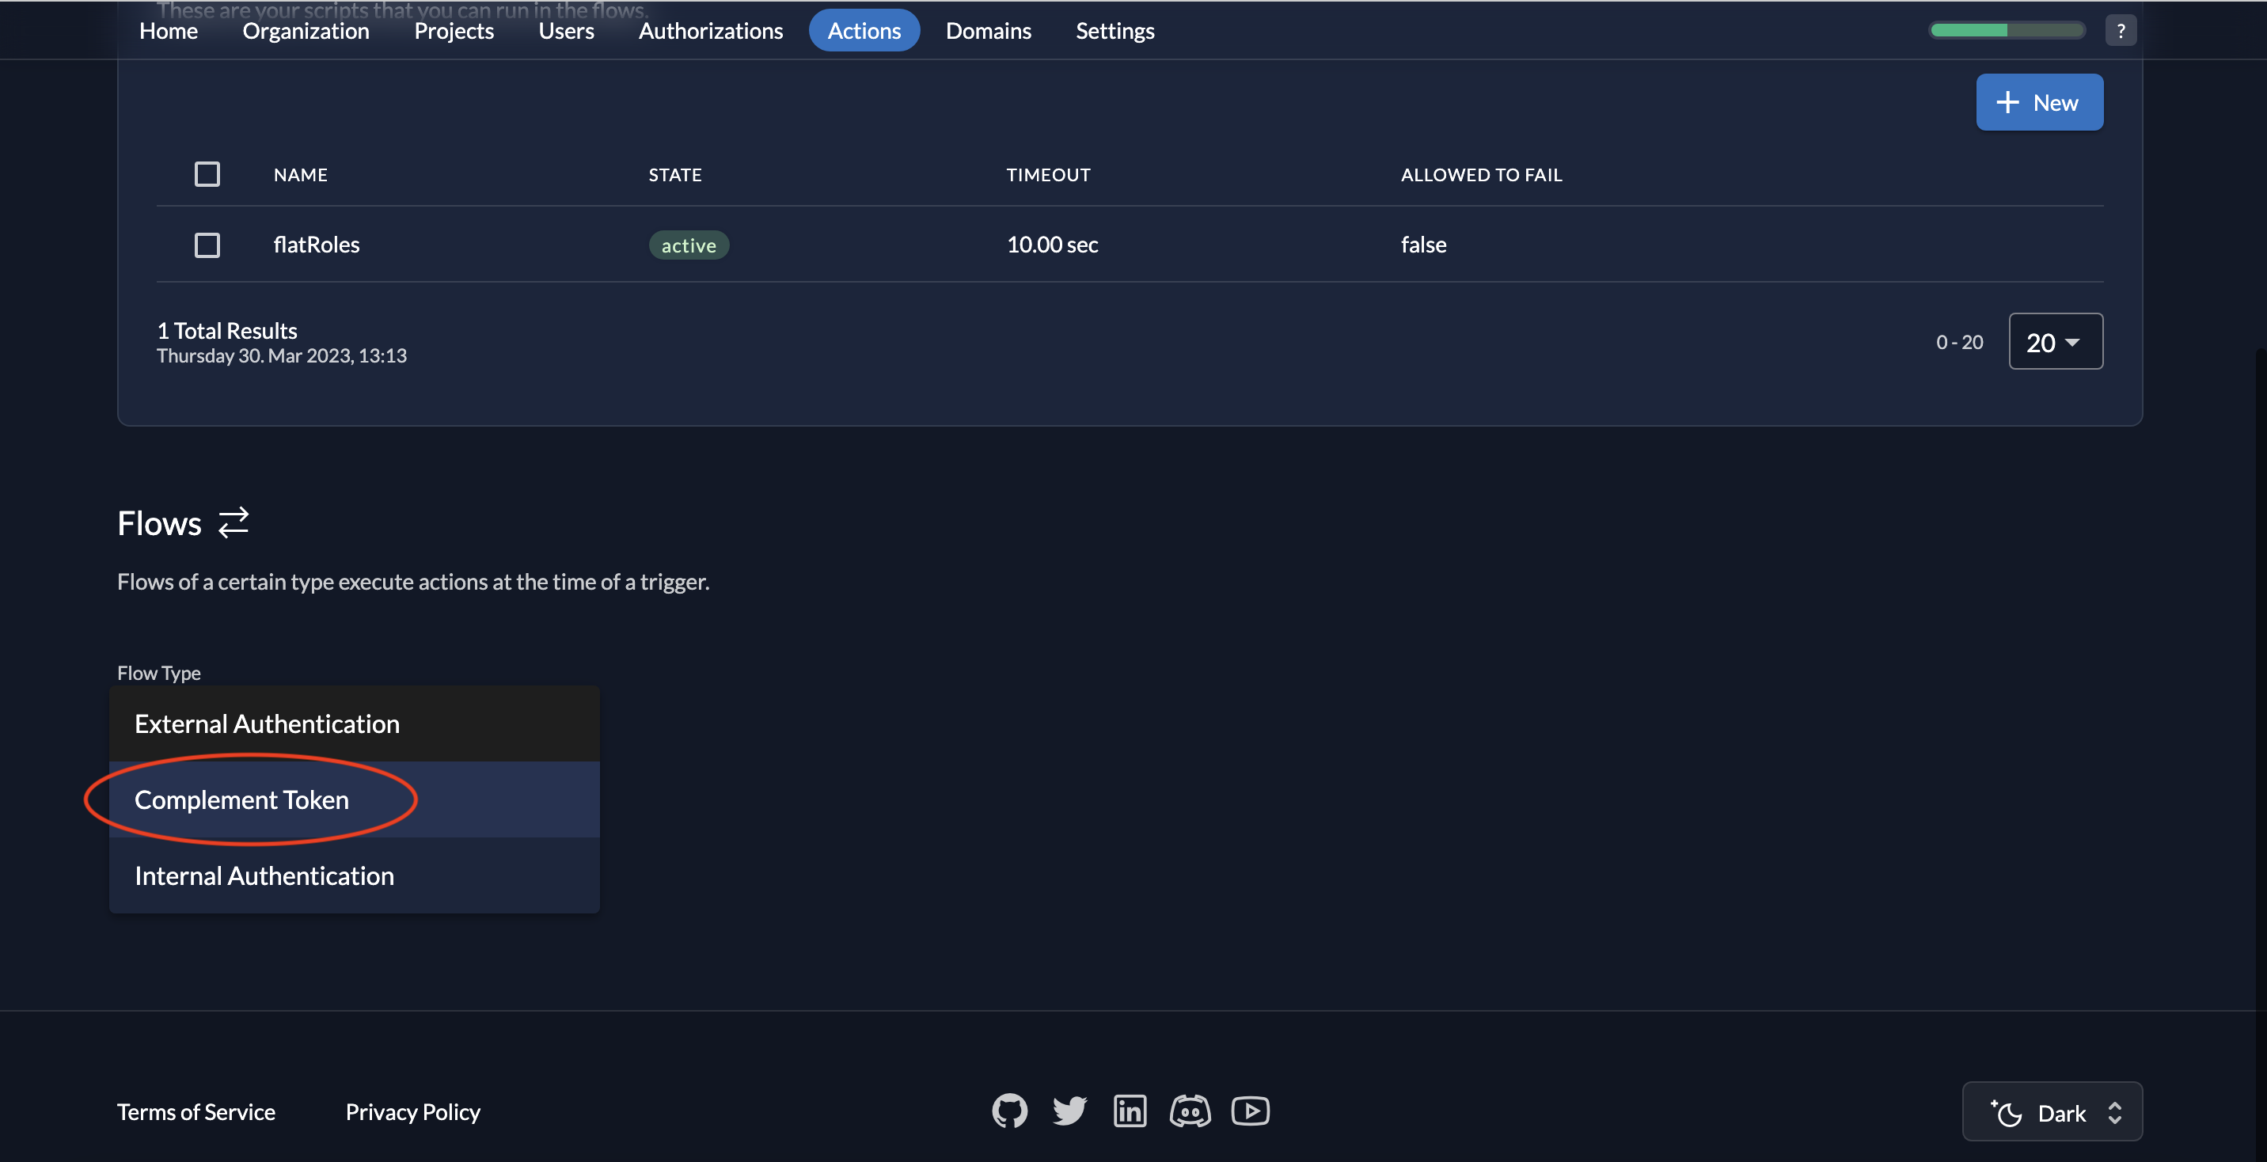Open the Users tab
Image resolution: width=2267 pixels, height=1162 pixels.
(566, 30)
